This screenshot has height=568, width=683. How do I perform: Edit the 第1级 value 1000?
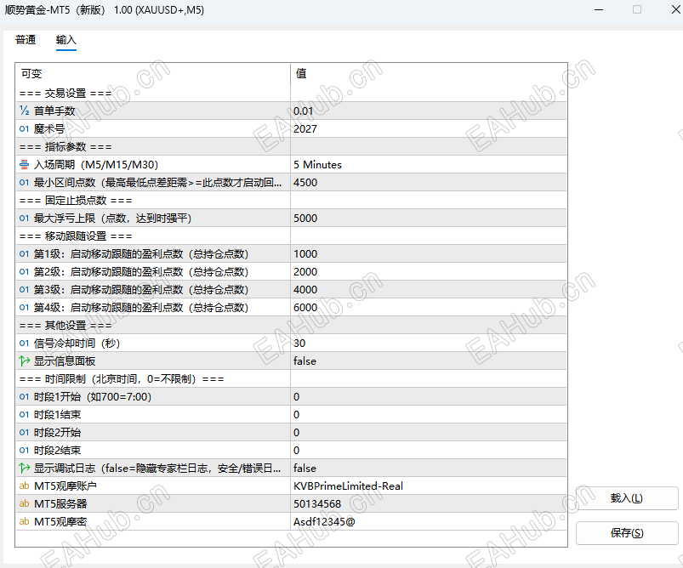tap(429, 254)
